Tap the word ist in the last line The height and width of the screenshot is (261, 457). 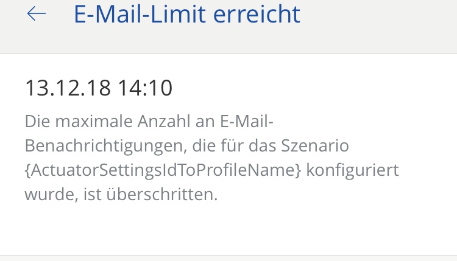coord(93,194)
